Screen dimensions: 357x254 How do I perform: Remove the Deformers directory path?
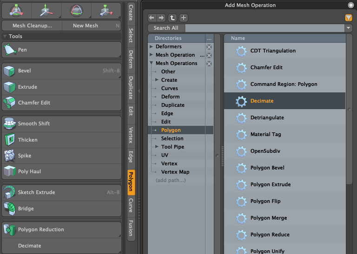[x=209, y=47]
